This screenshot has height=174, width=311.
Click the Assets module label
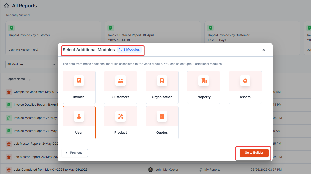click(245, 97)
